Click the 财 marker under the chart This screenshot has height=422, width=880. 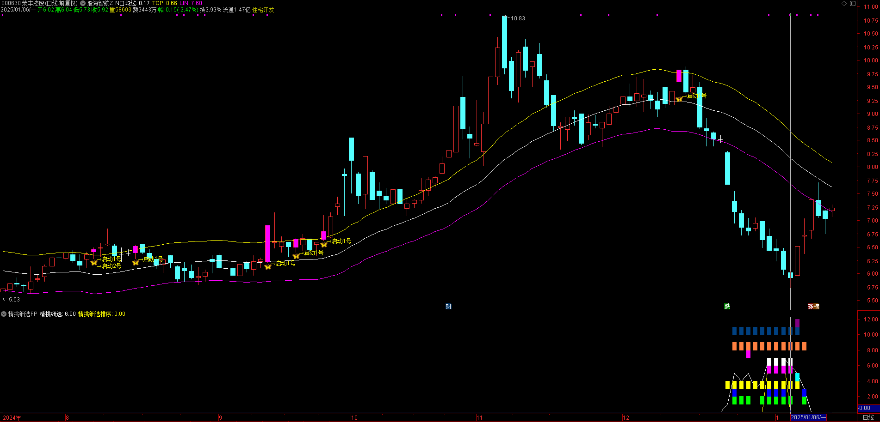(x=448, y=307)
